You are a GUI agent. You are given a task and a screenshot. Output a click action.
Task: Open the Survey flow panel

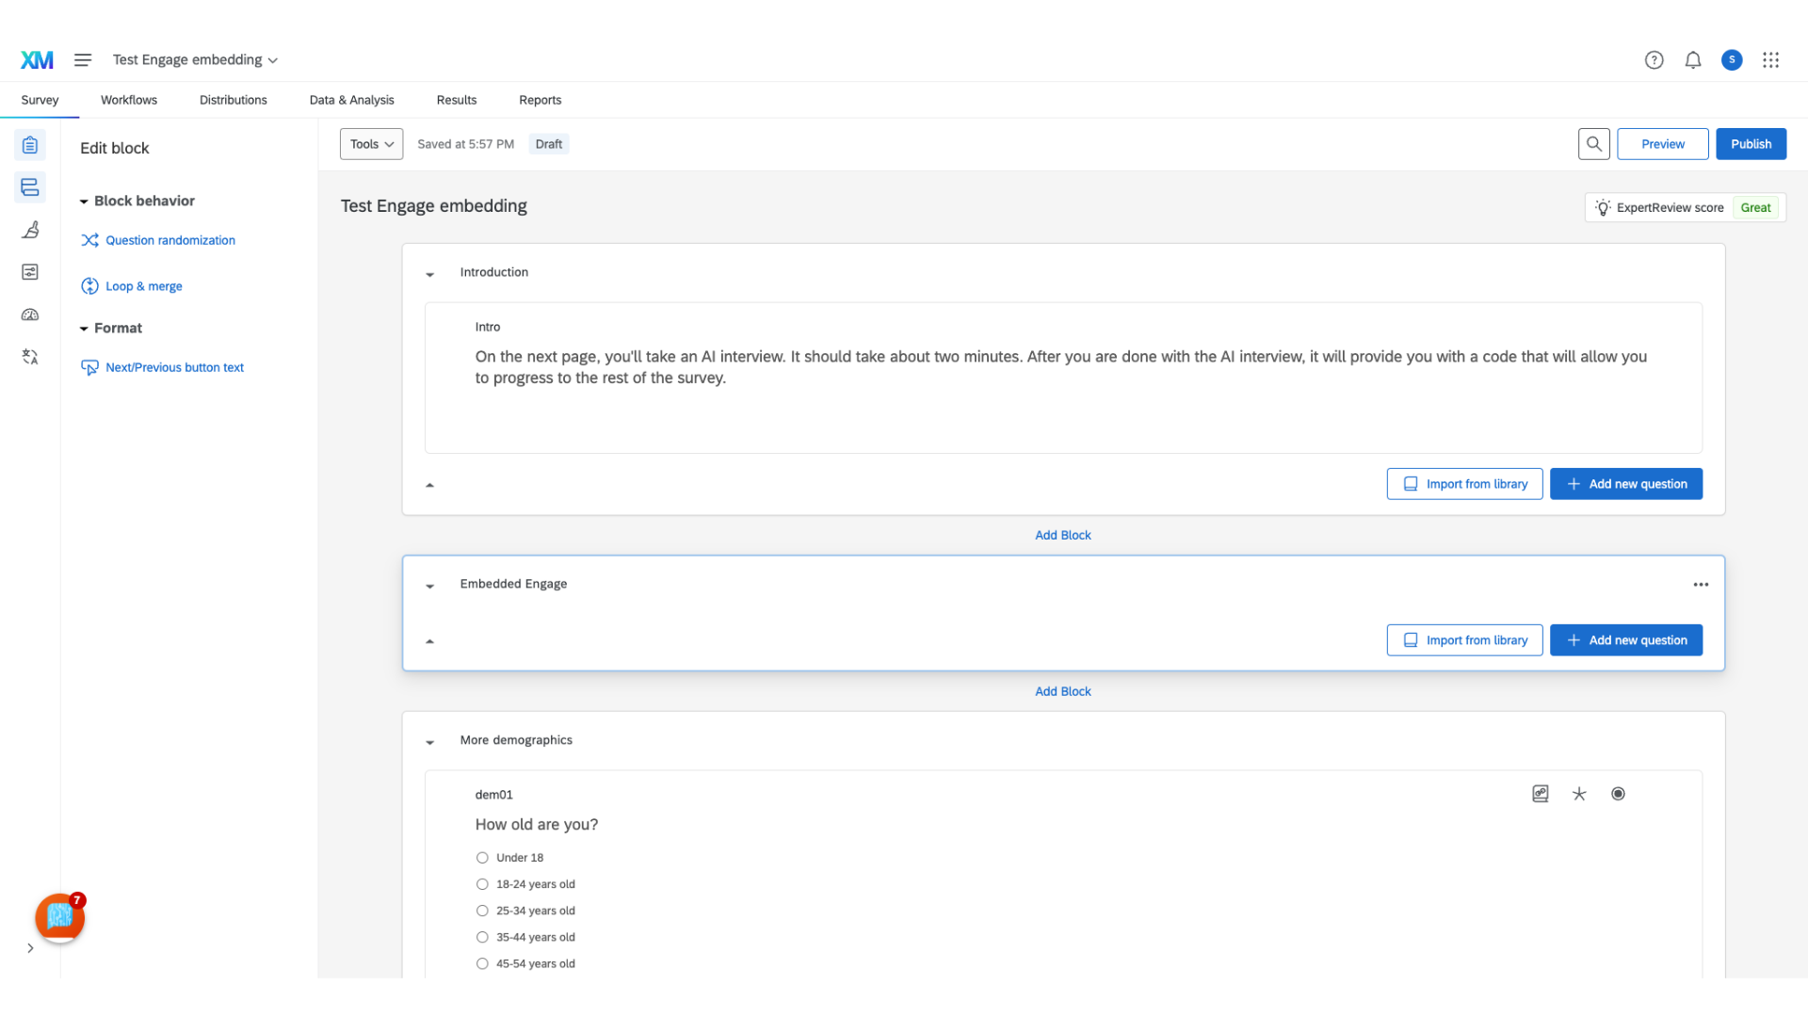tap(29, 187)
